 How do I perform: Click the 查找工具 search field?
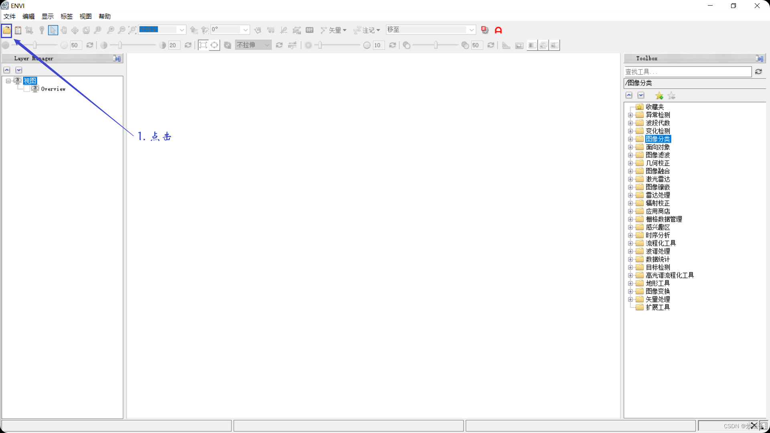coord(687,72)
